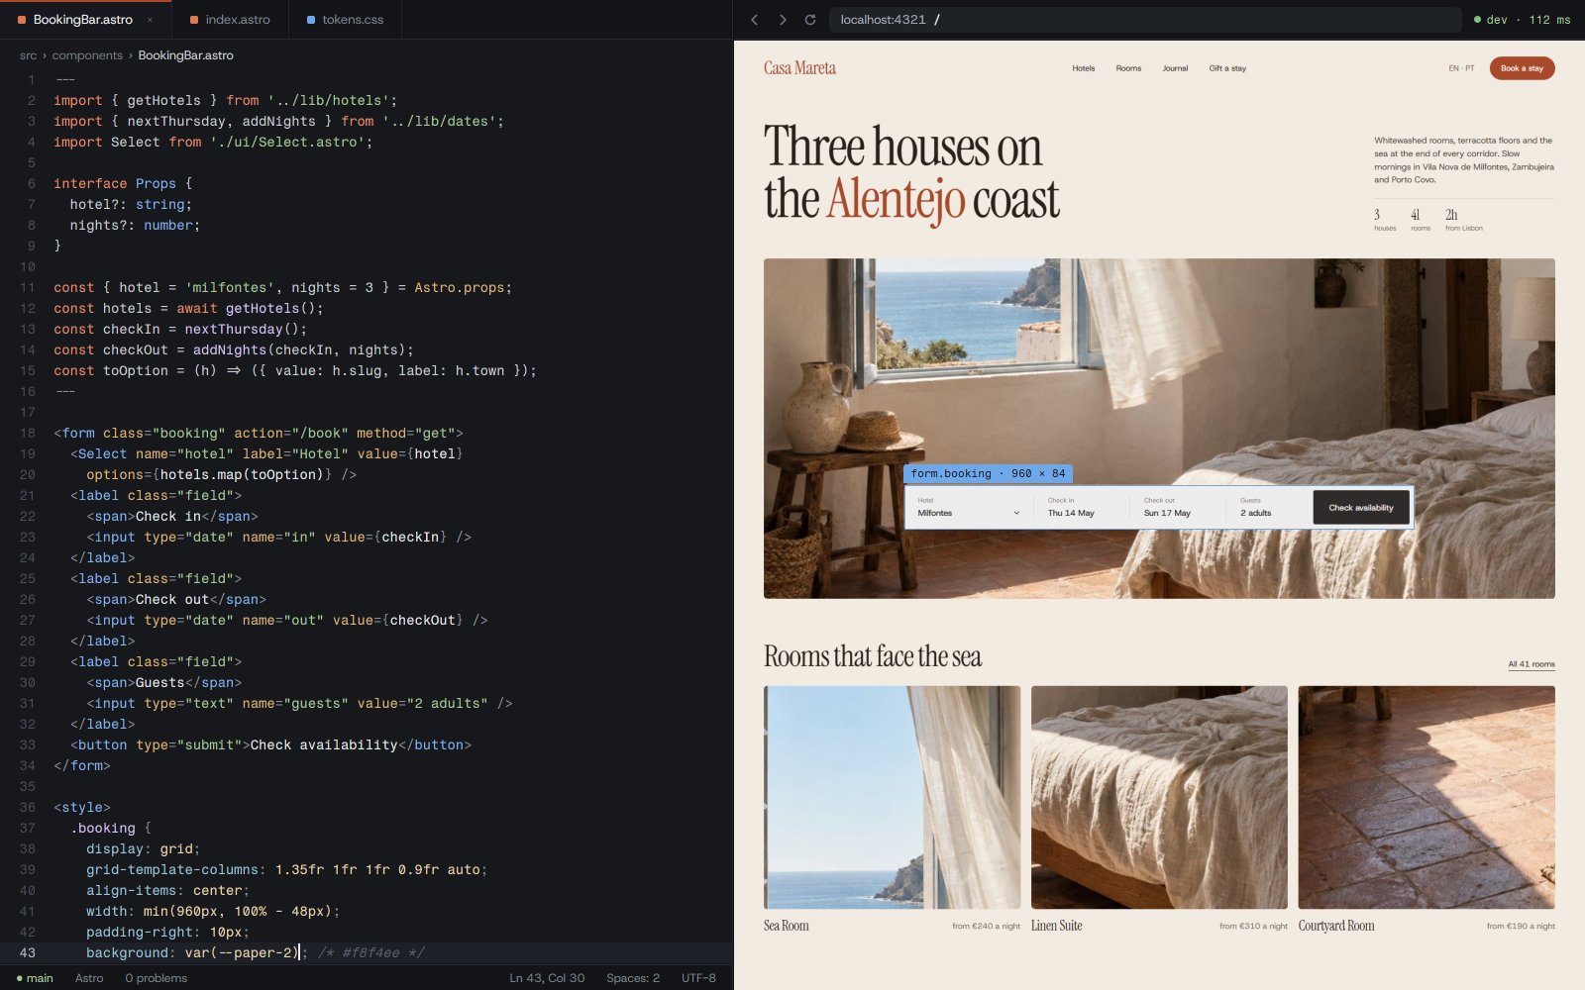1585x990 pixels.
Task: Edit the Check in date Thu 14 May
Action: tap(1084, 508)
